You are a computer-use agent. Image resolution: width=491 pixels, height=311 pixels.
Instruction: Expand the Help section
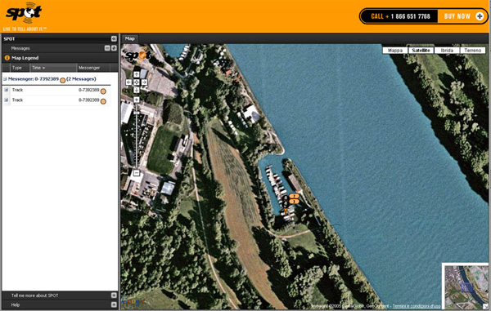[x=114, y=304]
